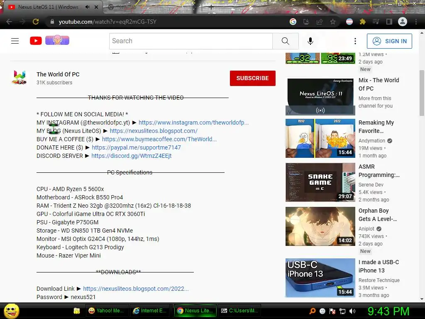Switch to Internet Explorer taskbar item
425x319 pixels.
pos(150,311)
